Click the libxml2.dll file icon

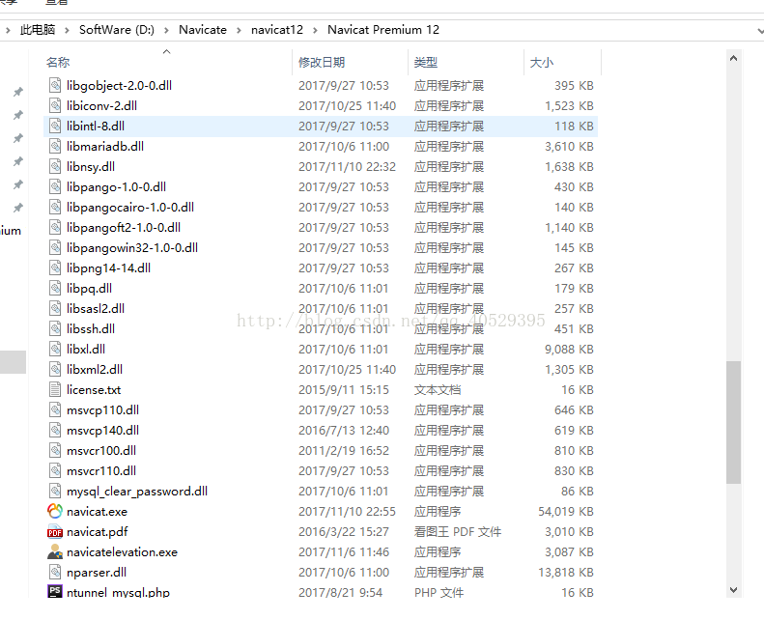[55, 369]
